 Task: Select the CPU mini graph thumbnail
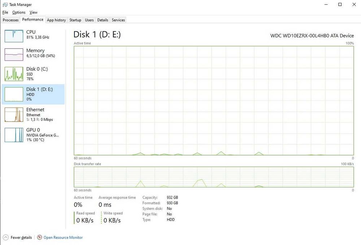(x=14, y=36)
